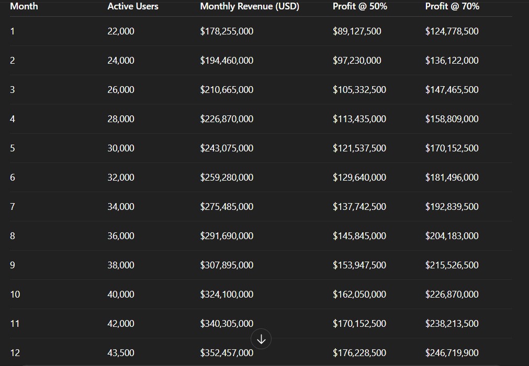Select the 36,000 active users cell

point(121,236)
